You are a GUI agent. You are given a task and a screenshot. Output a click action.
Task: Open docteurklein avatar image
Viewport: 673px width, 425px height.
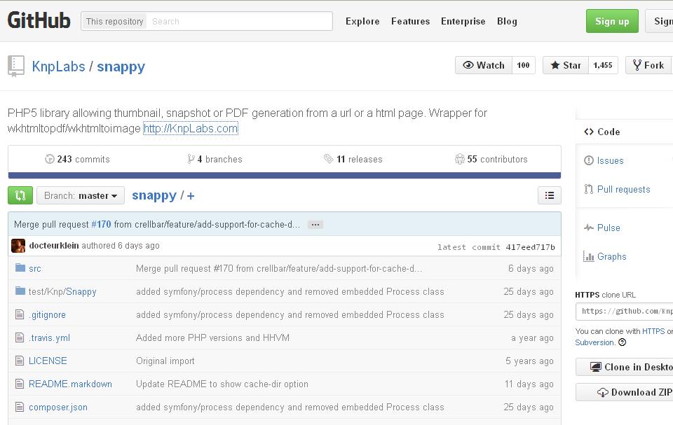click(x=18, y=246)
